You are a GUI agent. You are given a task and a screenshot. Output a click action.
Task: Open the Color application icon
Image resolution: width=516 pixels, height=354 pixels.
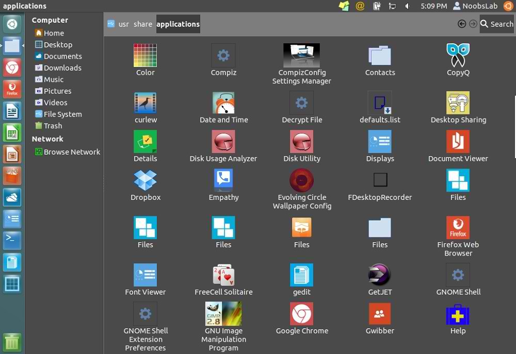click(145, 55)
